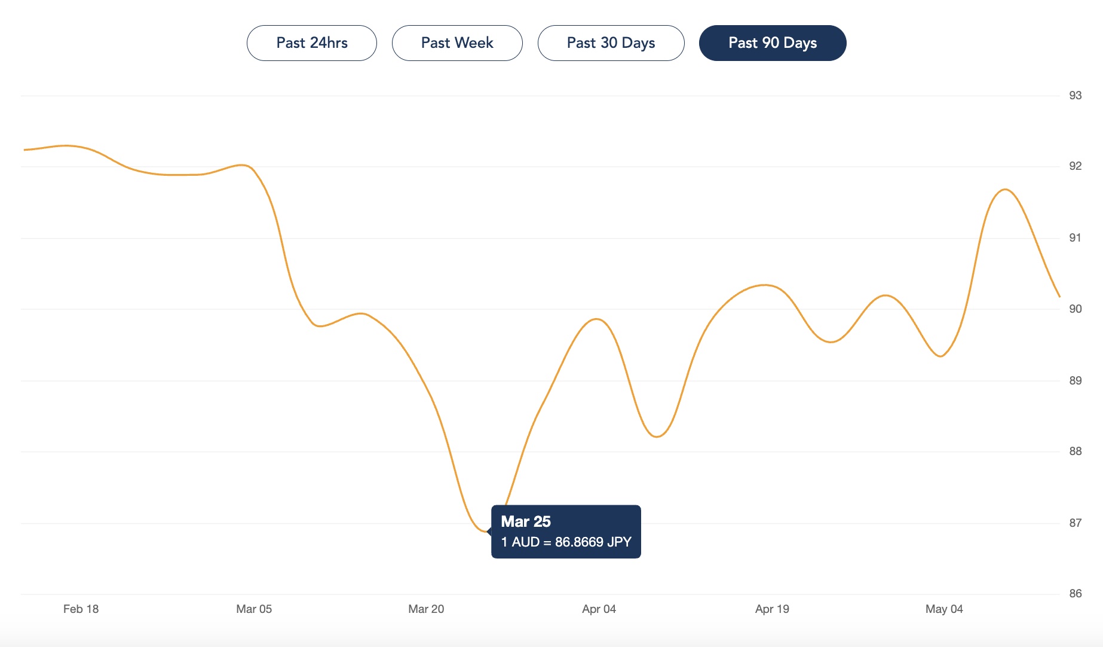The height and width of the screenshot is (647, 1103).
Task: Select the Past 24hrs time range
Action: [311, 42]
